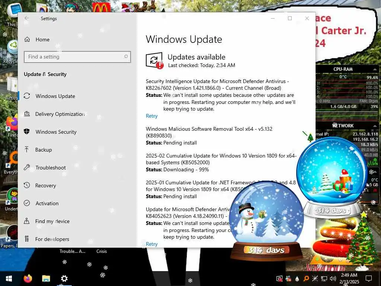Go to the Troubleshoot settings page

click(x=51, y=168)
